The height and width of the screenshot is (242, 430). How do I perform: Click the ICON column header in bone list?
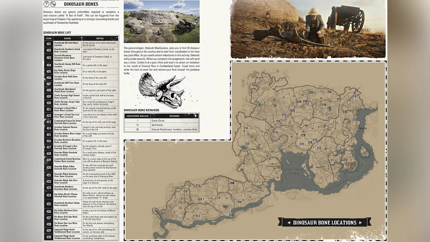pos(49,38)
